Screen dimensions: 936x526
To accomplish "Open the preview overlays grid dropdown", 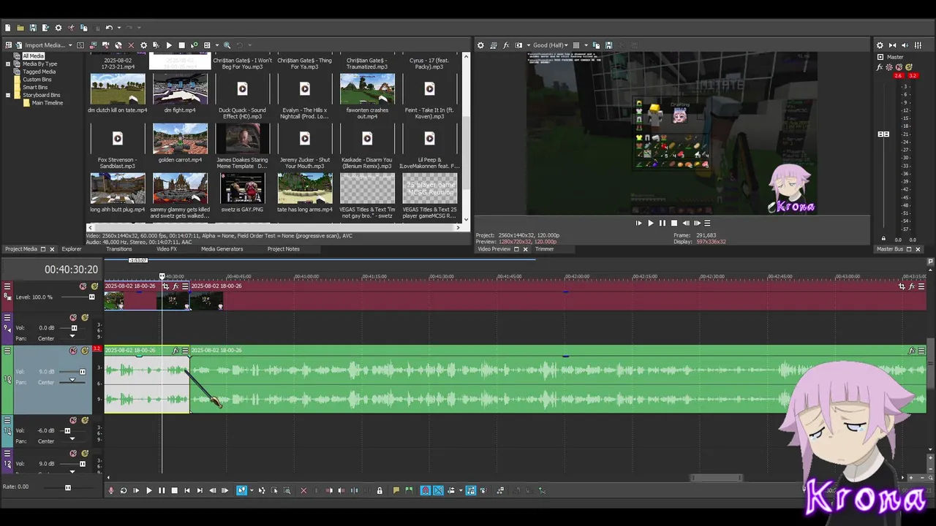I will tap(586, 45).
